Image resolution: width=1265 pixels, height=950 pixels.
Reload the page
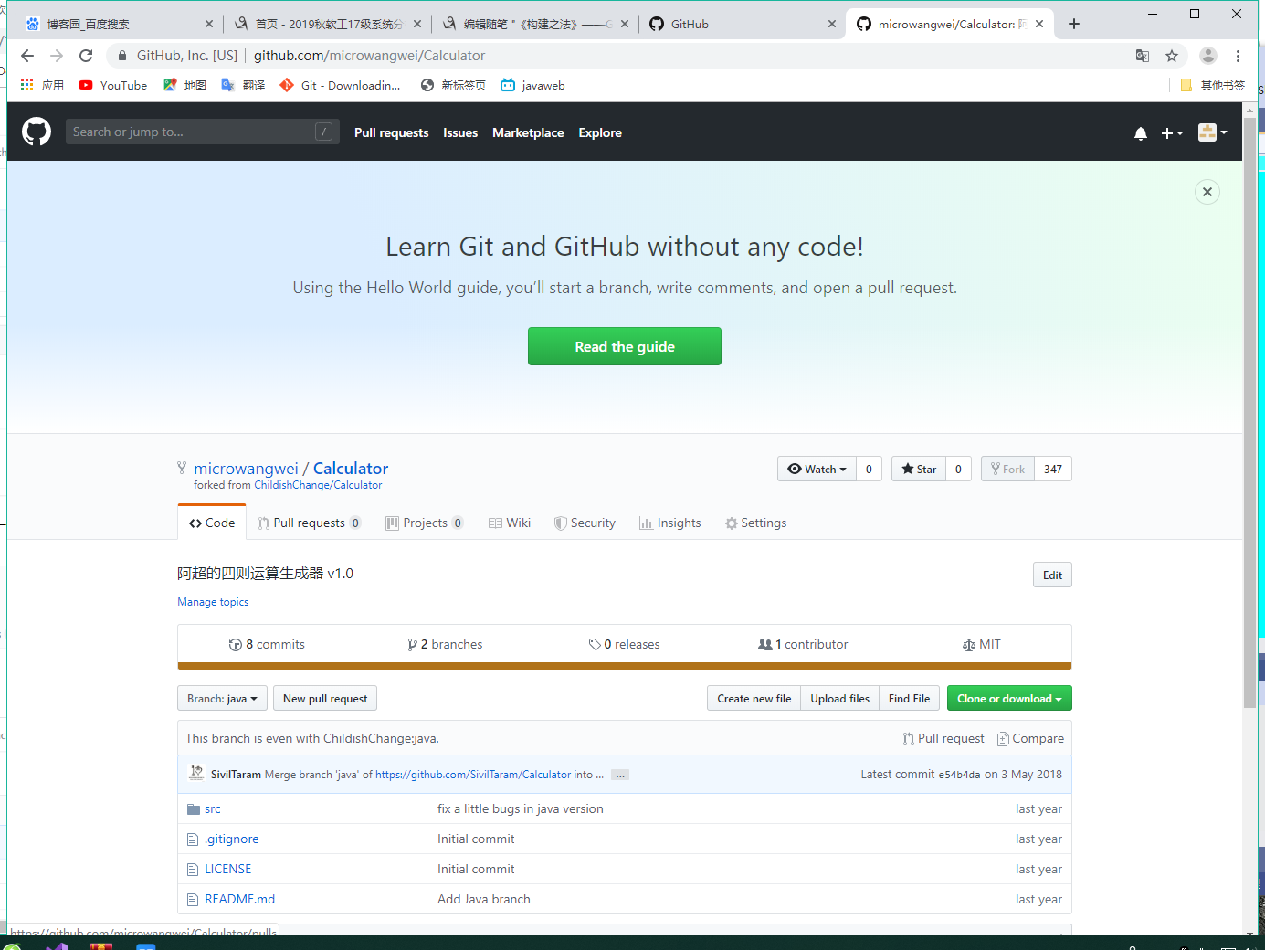[x=86, y=56]
